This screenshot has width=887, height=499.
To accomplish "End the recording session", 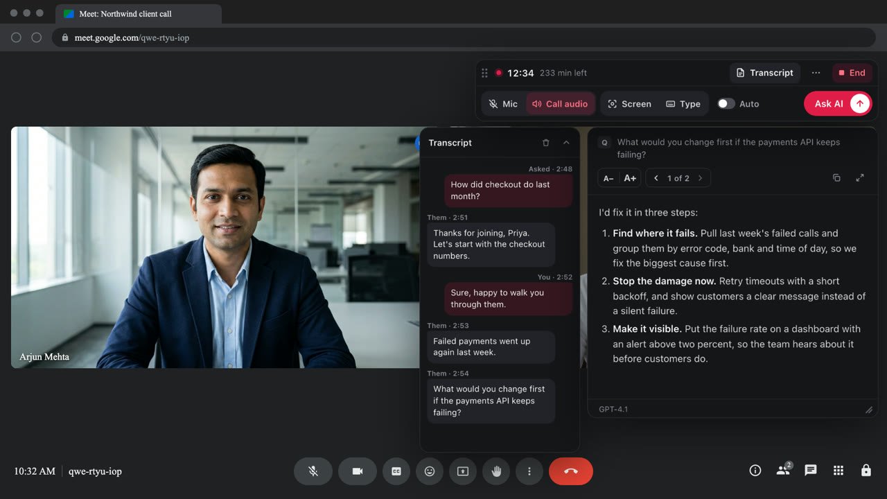I will (x=852, y=73).
